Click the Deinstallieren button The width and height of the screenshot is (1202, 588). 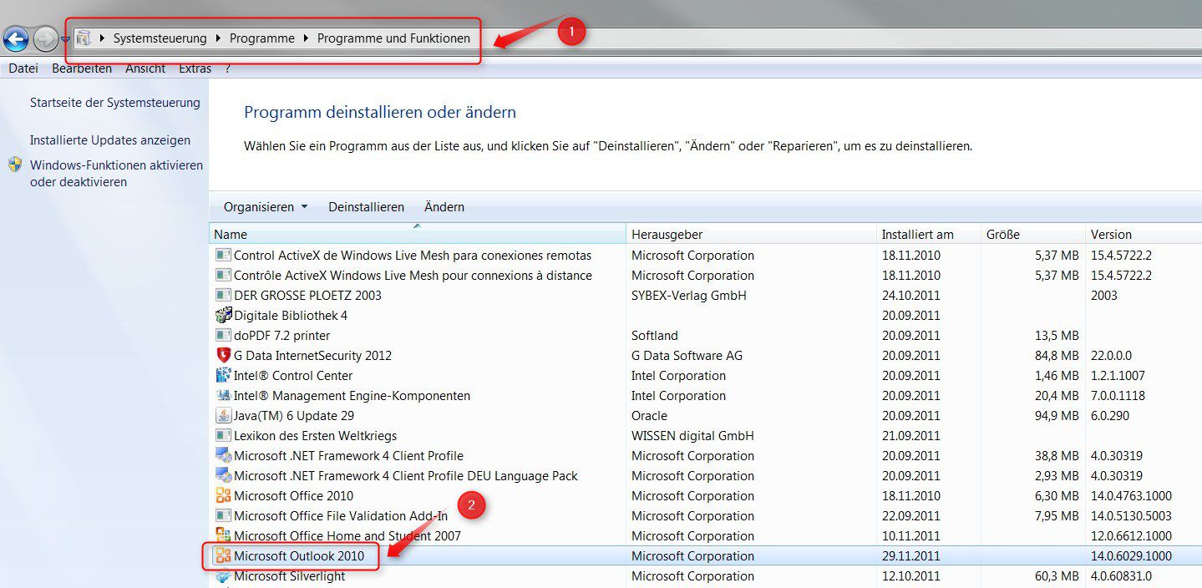click(x=366, y=206)
